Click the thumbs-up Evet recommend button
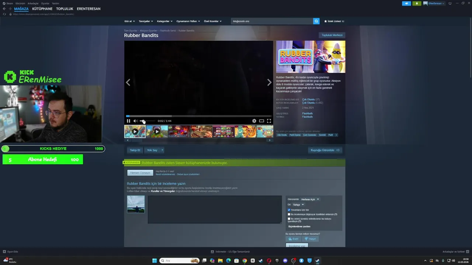The height and width of the screenshot is (265, 472). click(x=293, y=239)
